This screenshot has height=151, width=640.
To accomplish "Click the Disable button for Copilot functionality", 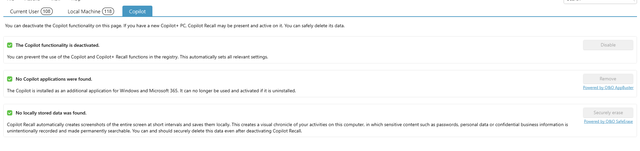I will (x=608, y=45).
